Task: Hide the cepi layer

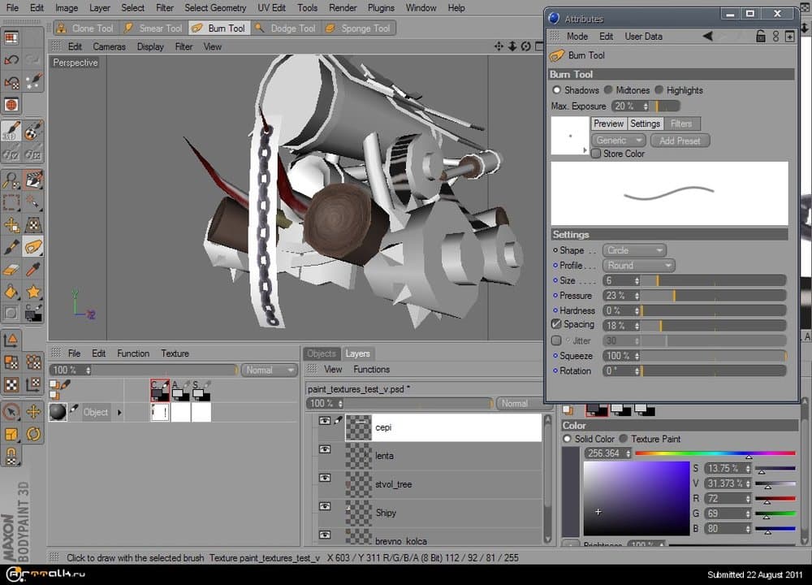Action: click(x=325, y=421)
